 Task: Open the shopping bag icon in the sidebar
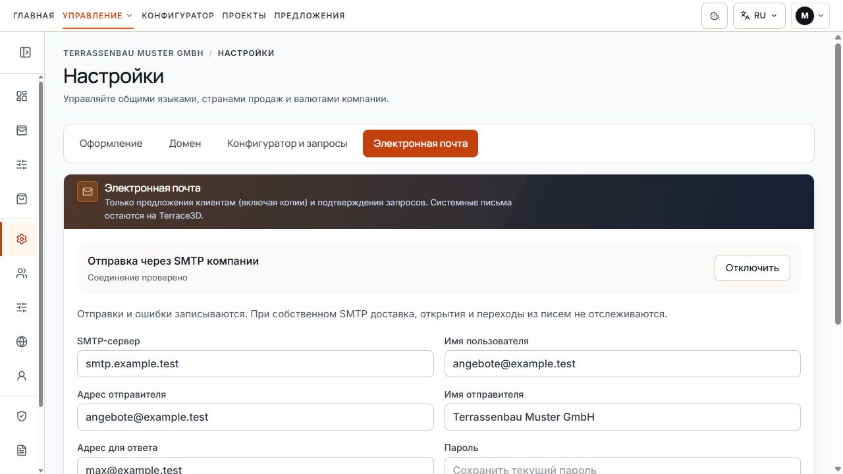click(x=22, y=199)
